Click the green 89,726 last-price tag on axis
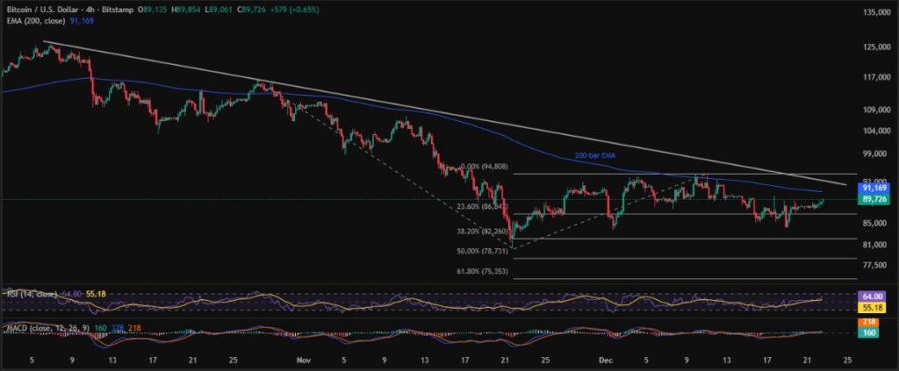 point(872,199)
